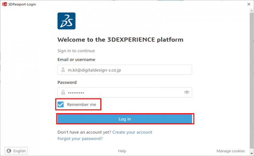This screenshot has width=254, height=156.
Task: Click the Dassault Systèmes 3DS logo
Action: pyautogui.click(x=66, y=21)
